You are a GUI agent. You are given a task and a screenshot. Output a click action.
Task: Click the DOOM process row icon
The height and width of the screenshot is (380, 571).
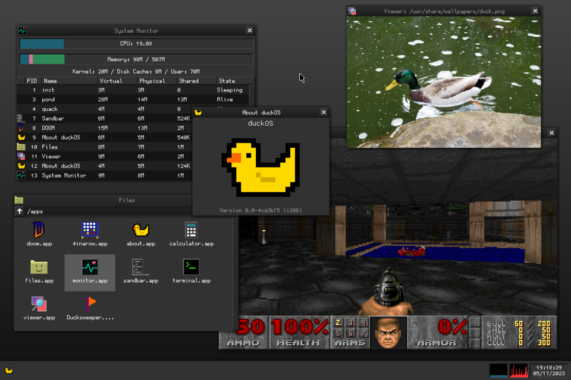coord(21,128)
